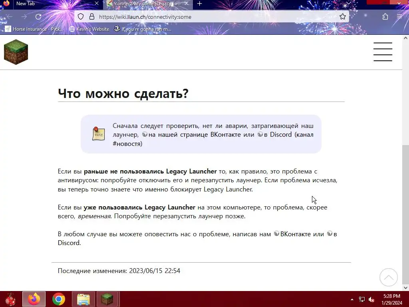Open the Firefox extensions puzzle icon
Viewport: 409px width, 307px height.
(x=385, y=17)
